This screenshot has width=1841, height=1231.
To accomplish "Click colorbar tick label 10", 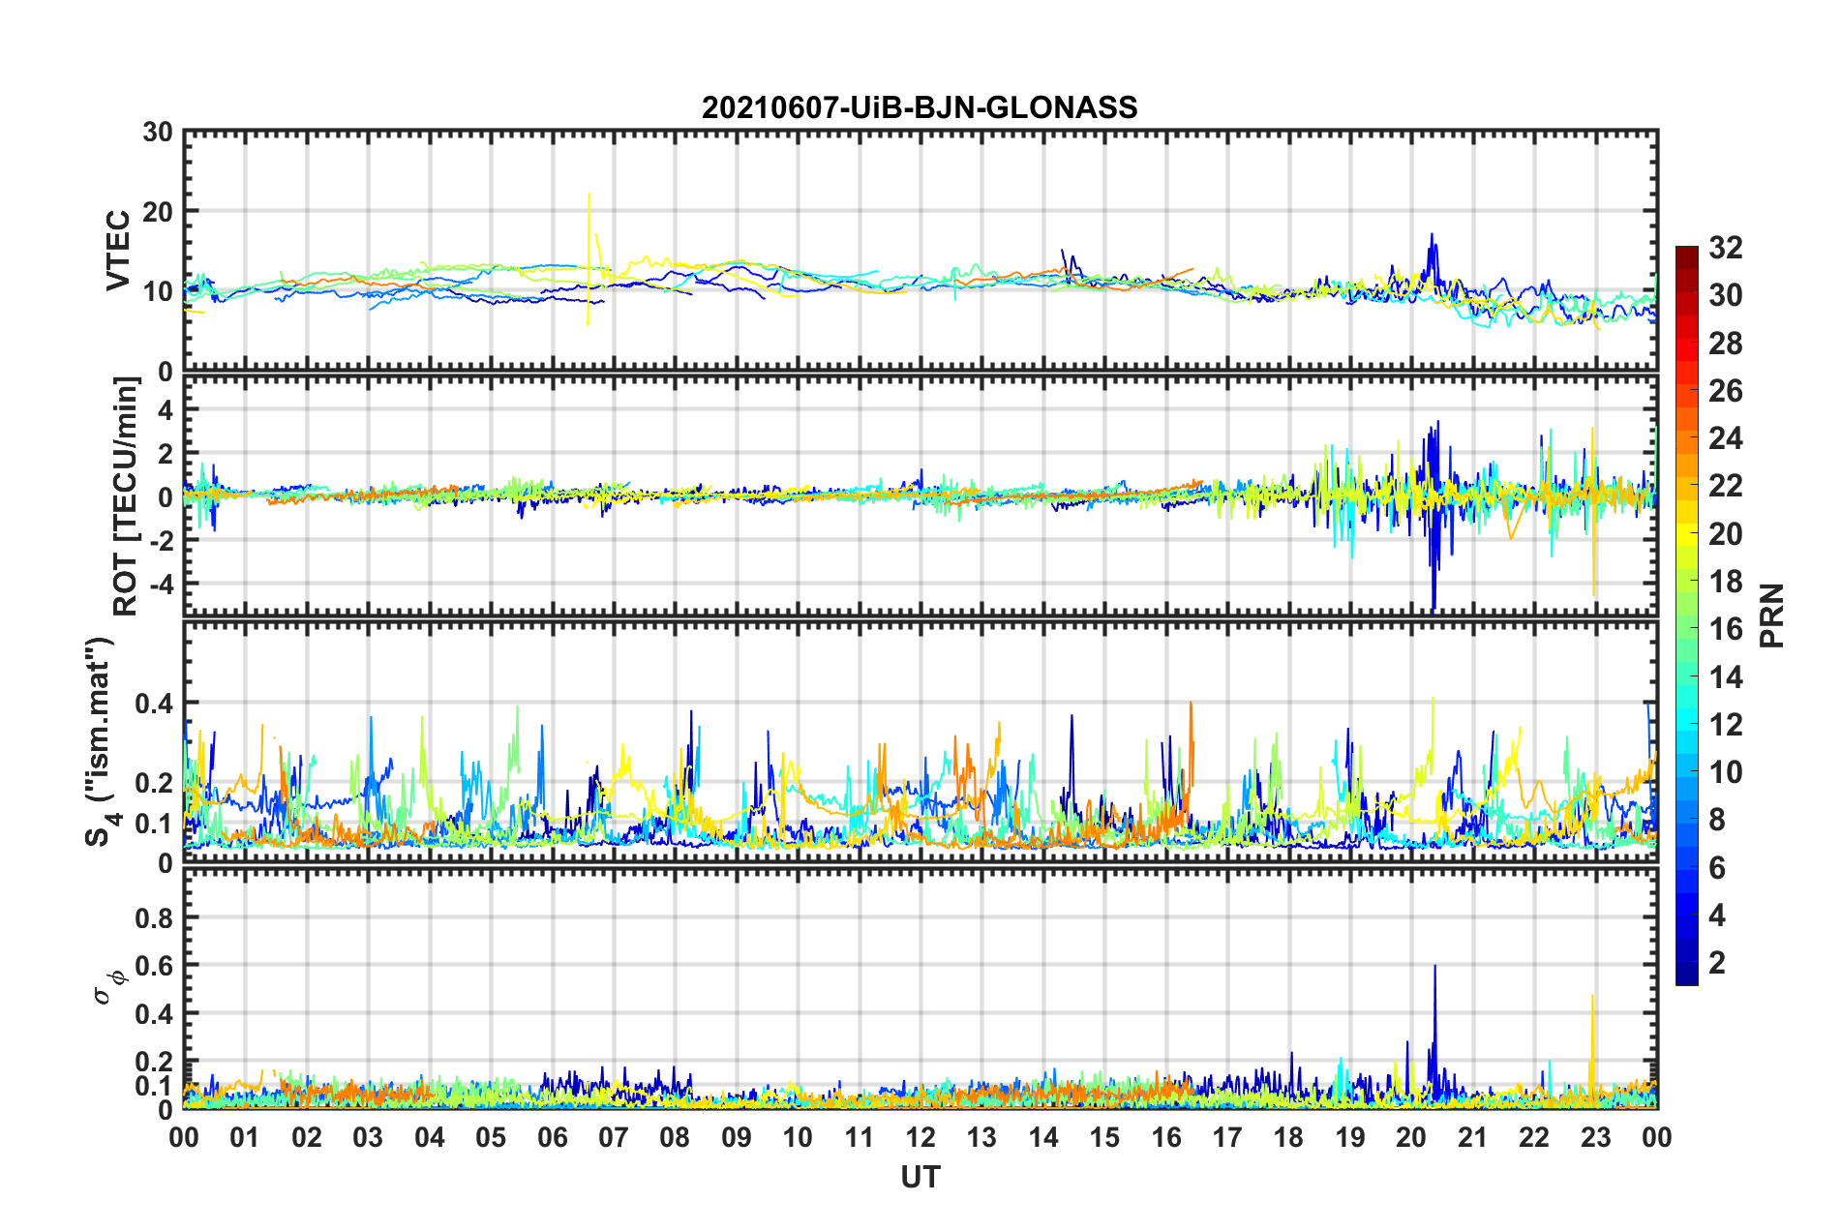I will pos(1726,772).
